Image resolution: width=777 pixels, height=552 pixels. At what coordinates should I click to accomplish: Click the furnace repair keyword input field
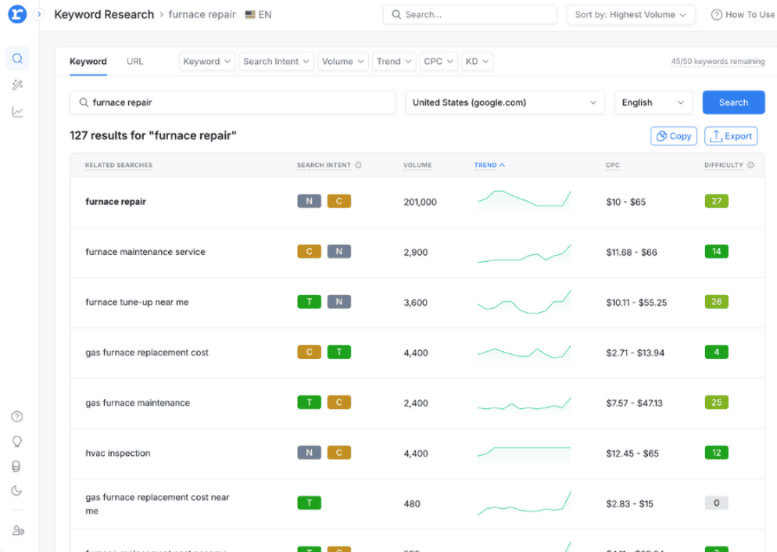(233, 102)
